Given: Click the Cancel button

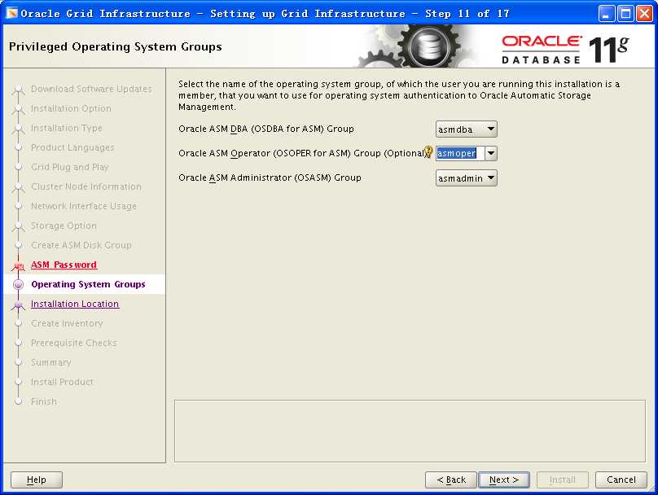Looking at the screenshot, I should pyautogui.click(x=621, y=480).
